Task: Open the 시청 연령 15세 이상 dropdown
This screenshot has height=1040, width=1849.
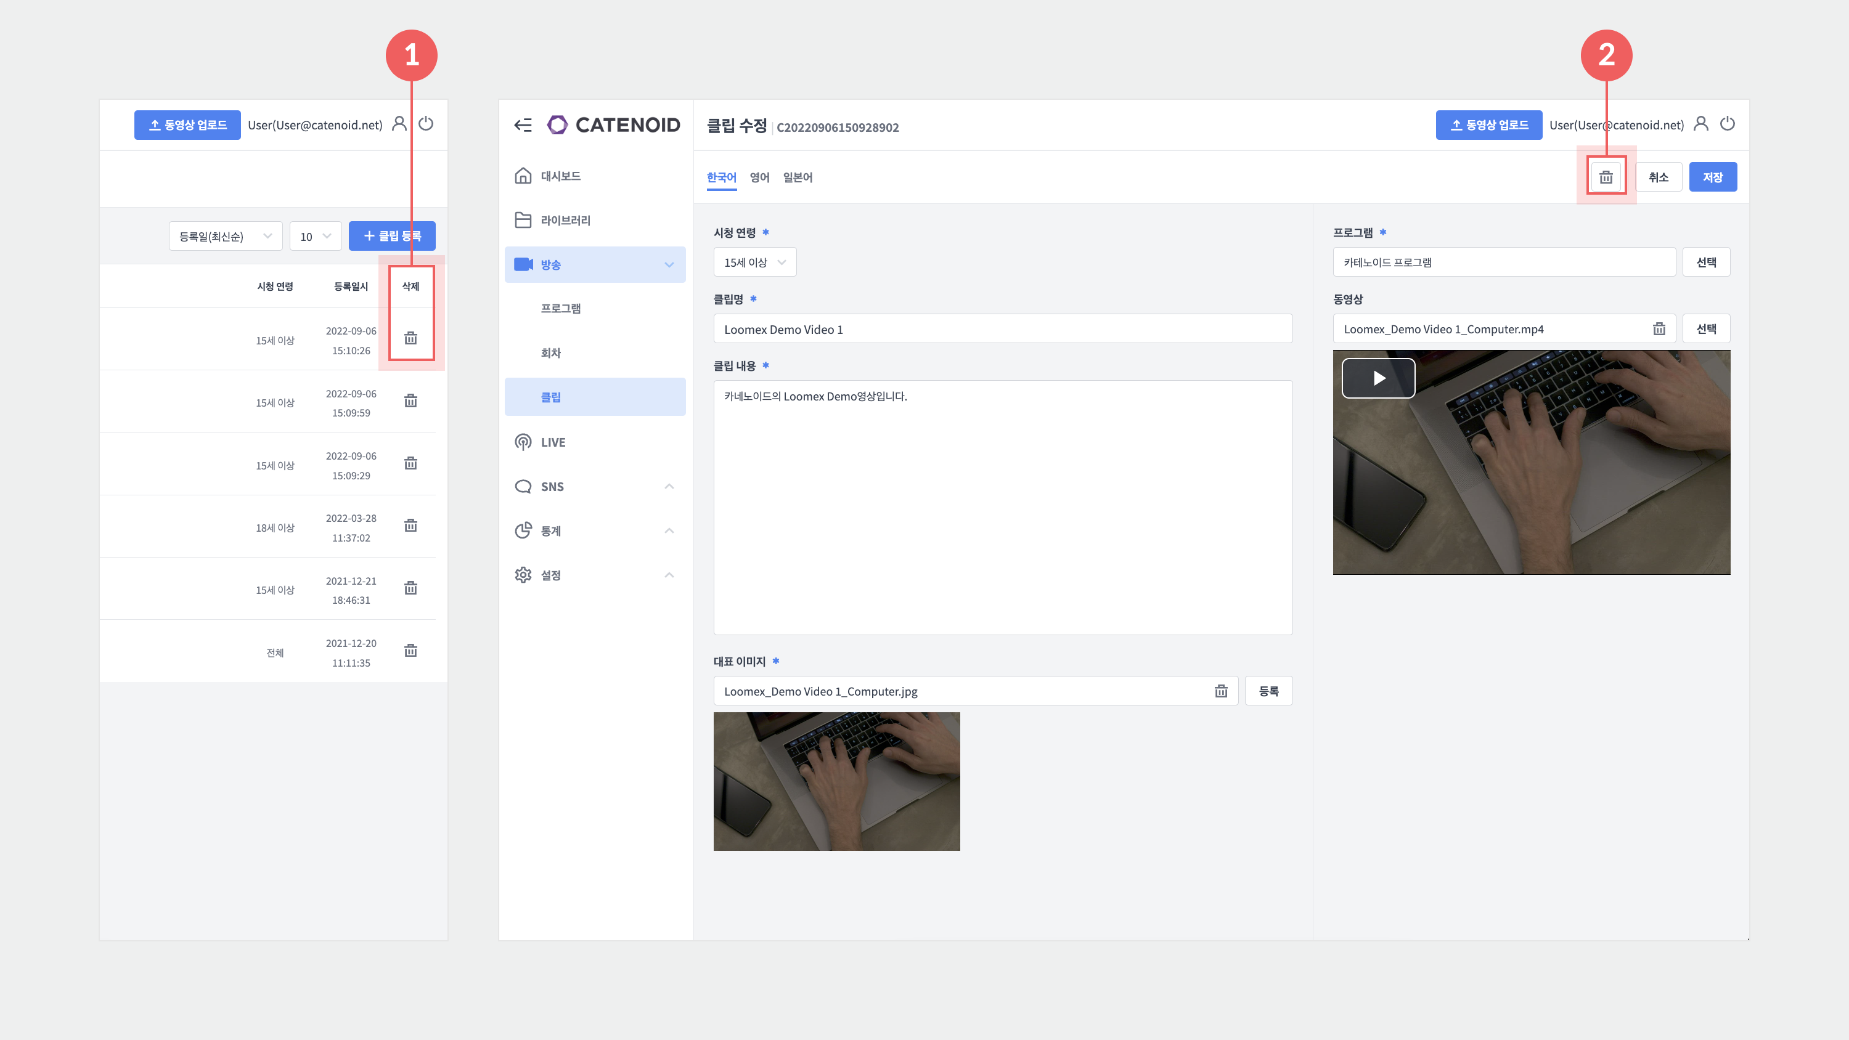Action: (754, 262)
